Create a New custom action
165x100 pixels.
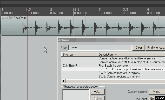pos(157,91)
